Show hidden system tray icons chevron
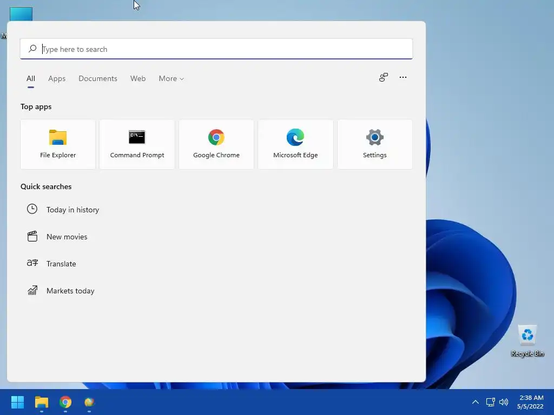The width and height of the screenshot is (554, 415). pos(476,402)
